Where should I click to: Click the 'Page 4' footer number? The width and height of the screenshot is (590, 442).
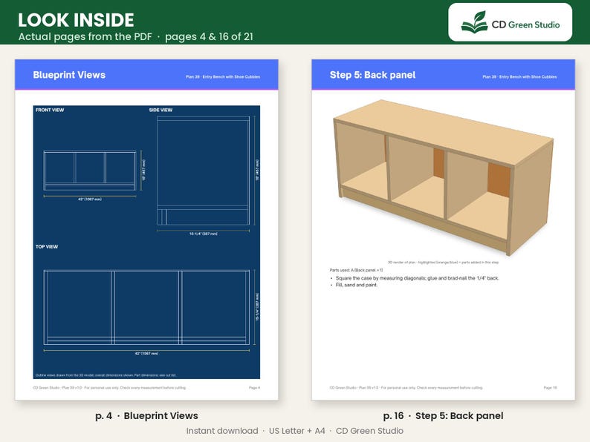(254, 388)
